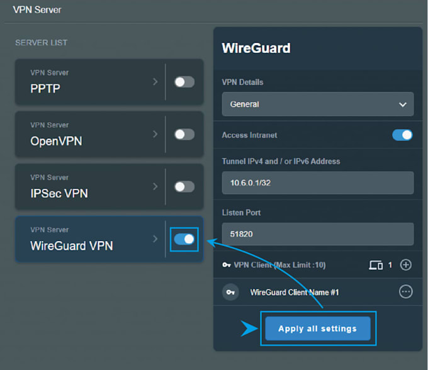Expand PPTP server settings chevron
Screen dimensions: 428x370
155,82
